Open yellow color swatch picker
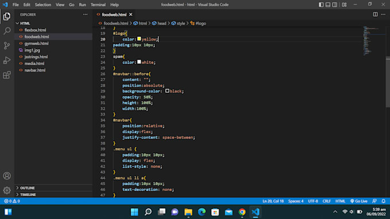The height and width of the screenshot is (219, 390). (139, 39)
